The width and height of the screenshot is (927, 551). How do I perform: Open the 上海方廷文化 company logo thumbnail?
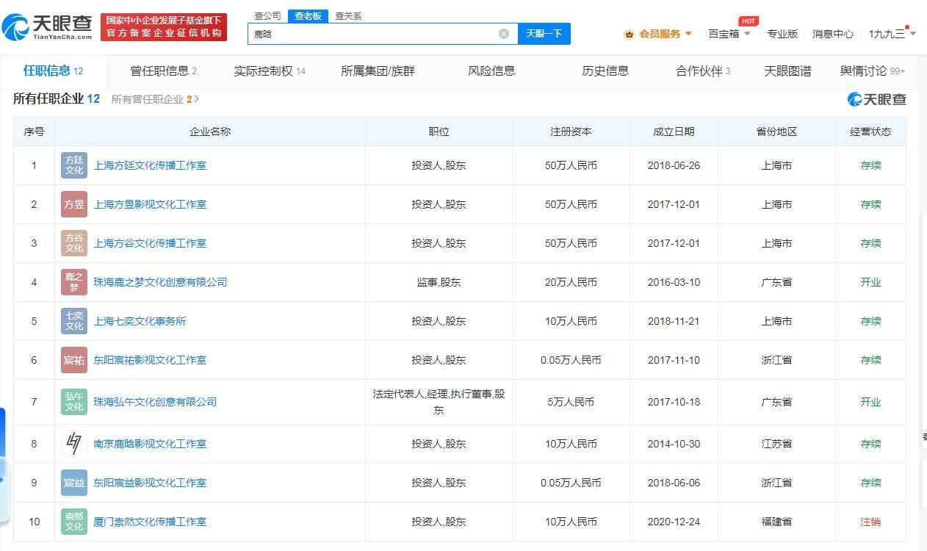[x=74, y=165]
